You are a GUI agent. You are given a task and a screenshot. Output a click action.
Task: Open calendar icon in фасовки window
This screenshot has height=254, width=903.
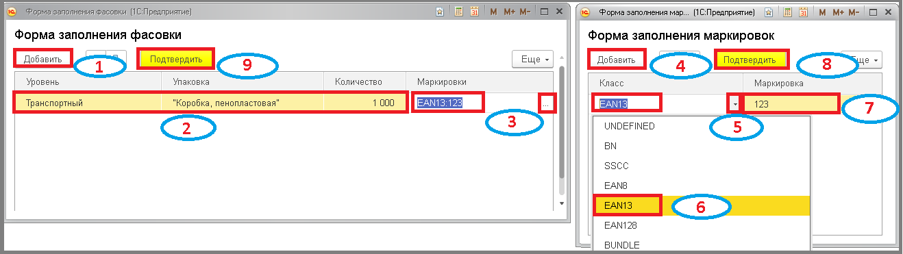474,12
